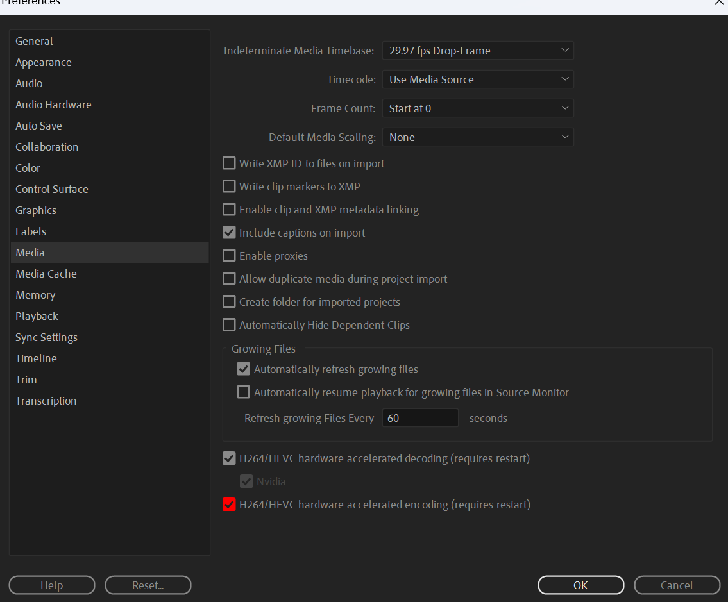Expand the Timecode dropdown

tap(477, 79)
